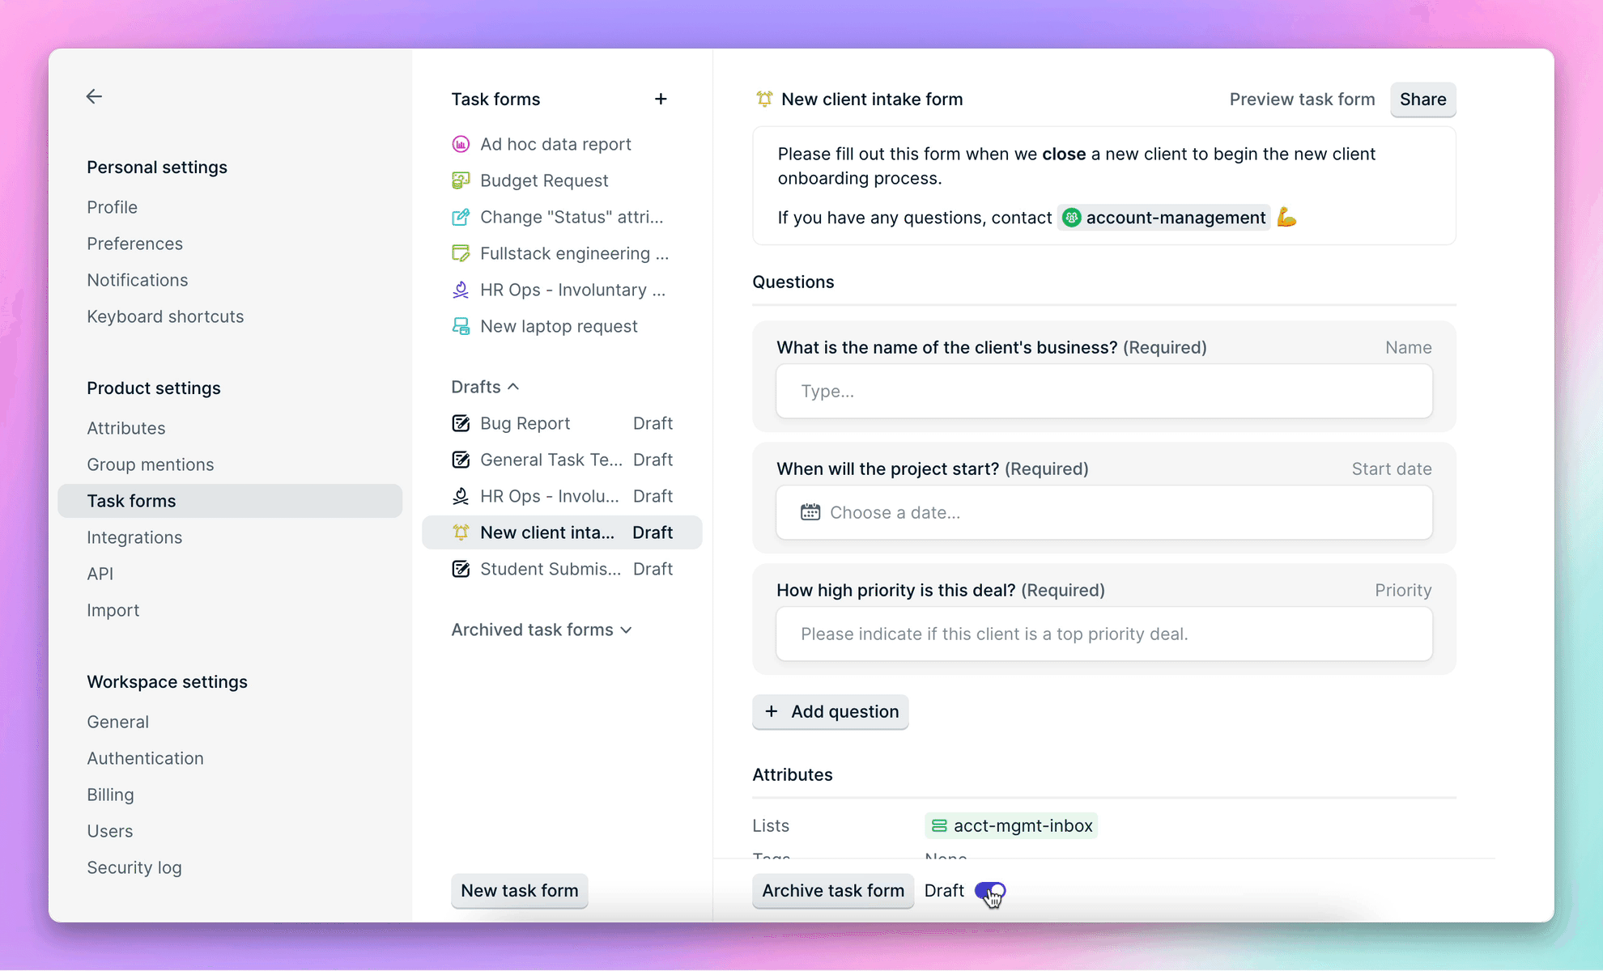Open Notifications settings

point(137,280)
